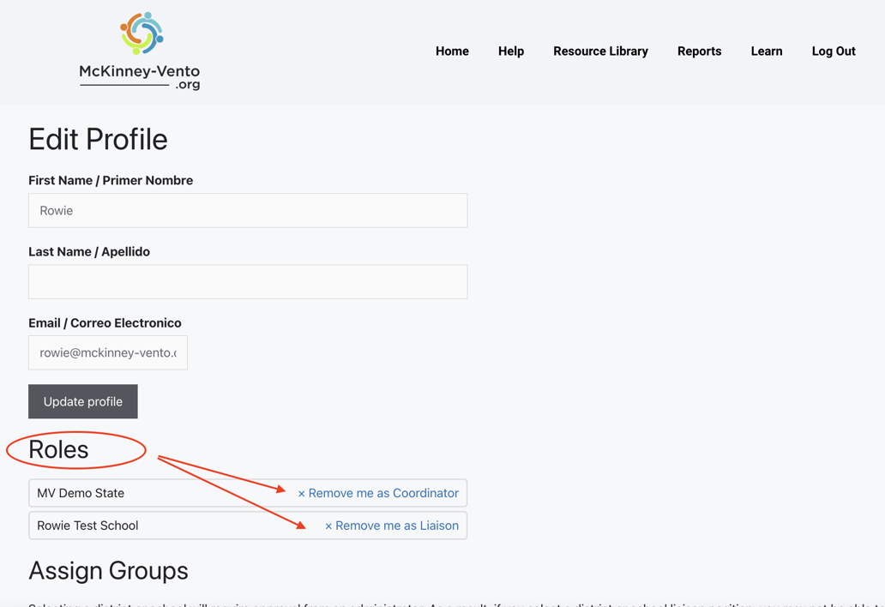Go to the Home page

[x=452, y=51]
